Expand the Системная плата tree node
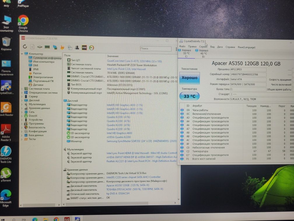294x221 pixels. [x=22, y=89]
